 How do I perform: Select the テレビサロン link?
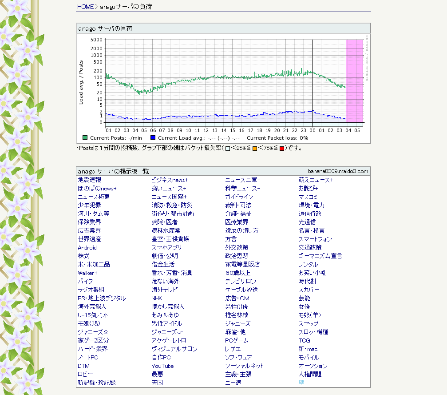241,281
